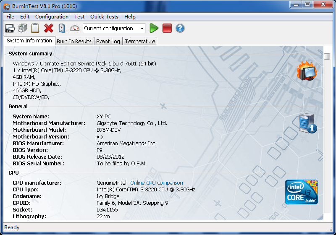Open the Test menu
Image resolution: width=336 pixels, height=235 pixels.
point(79,17)
